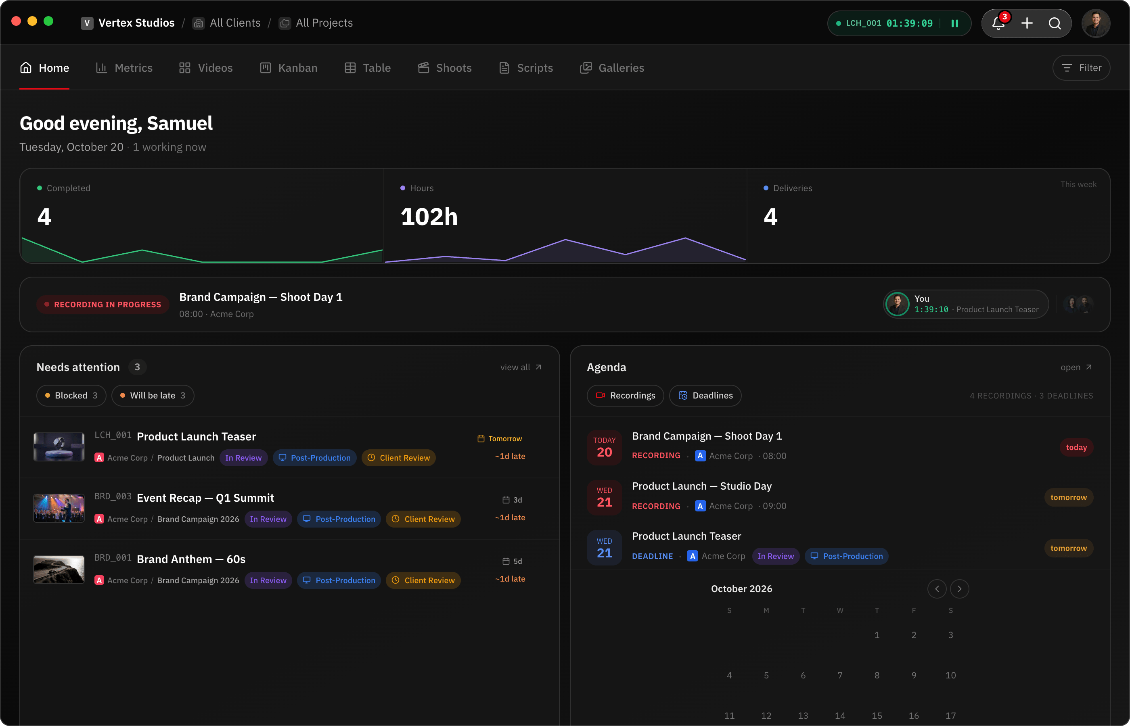The width and height of the screenshot is (1130, 726).
Task: Click the Vertex Studios workspace logo
Action: click(x=87, y=23)
